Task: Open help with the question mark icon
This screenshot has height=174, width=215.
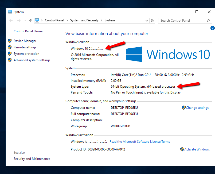Action: pyautogui.click(x=213, y=28)
